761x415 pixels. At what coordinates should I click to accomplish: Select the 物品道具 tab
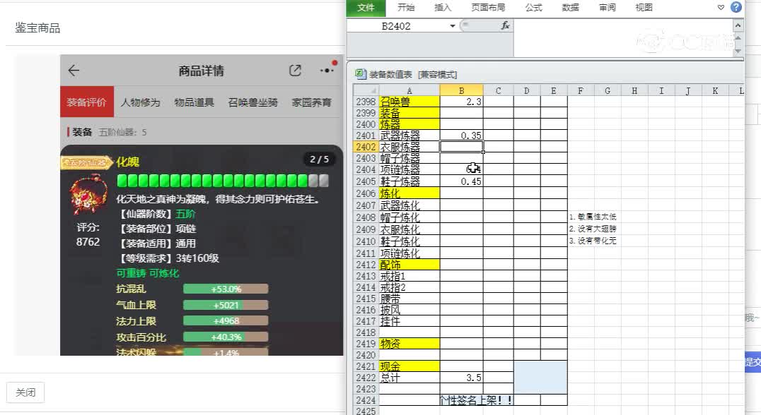tap(194, 102)
